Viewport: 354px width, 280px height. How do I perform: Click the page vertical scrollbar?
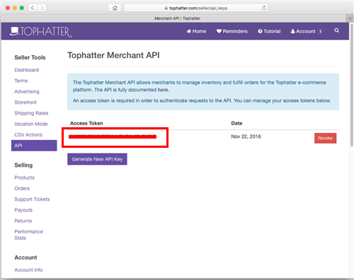coord(351,85)
